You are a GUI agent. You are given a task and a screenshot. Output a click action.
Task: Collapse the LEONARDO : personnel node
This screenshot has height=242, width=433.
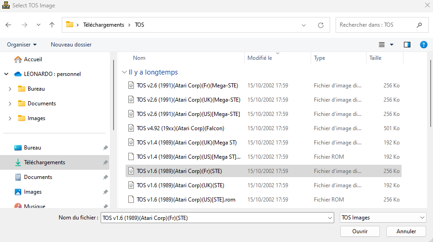click(6, 74)
